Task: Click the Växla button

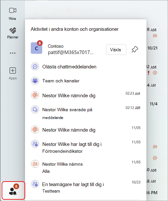Action: [x=116, y=50]
